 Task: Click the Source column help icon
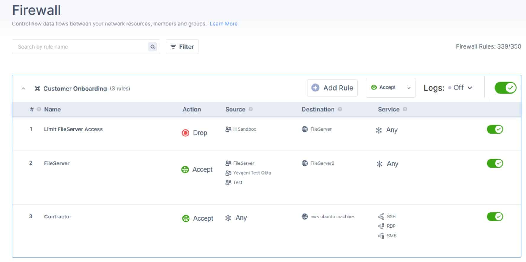(251, 109)
